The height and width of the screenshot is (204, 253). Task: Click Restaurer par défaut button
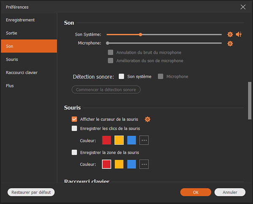click(31, 192)
